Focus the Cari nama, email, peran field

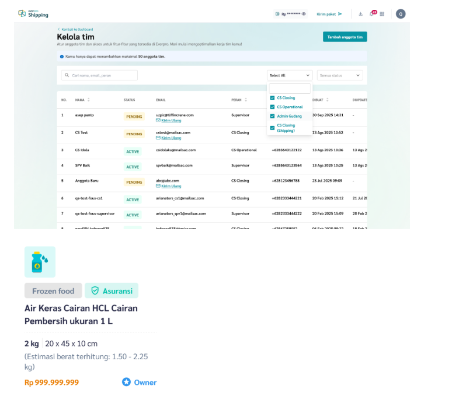point(100,75)
